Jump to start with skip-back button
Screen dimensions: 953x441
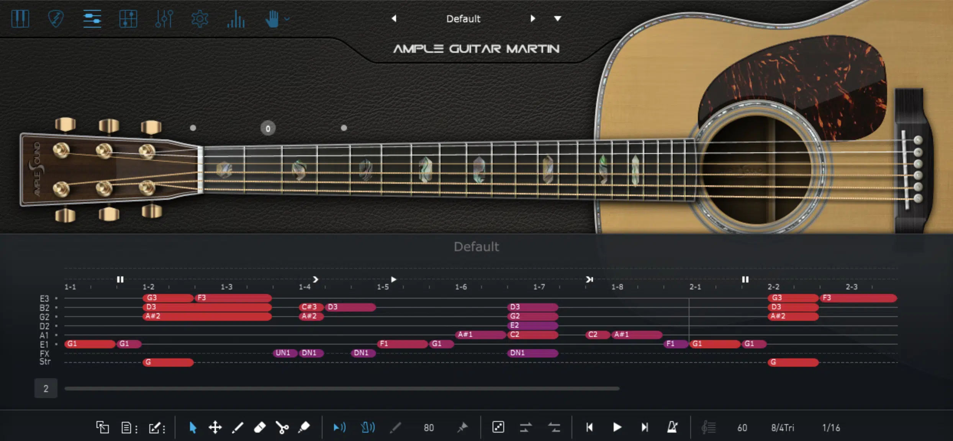(589, 427)
